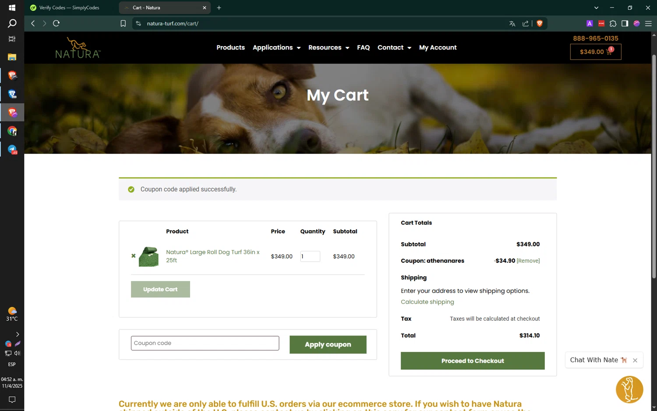Open the Windows Start menu
The height and width of the screenshot is (411, 657).
click(x=12, y=8)
